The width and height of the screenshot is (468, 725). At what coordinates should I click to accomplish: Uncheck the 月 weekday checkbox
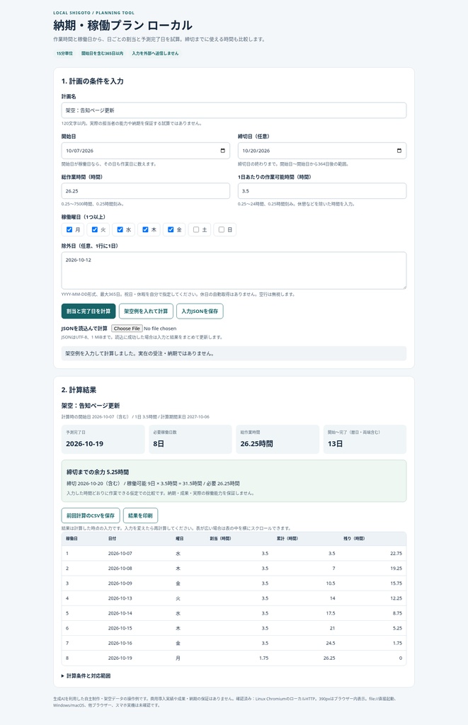pos(69,229)
